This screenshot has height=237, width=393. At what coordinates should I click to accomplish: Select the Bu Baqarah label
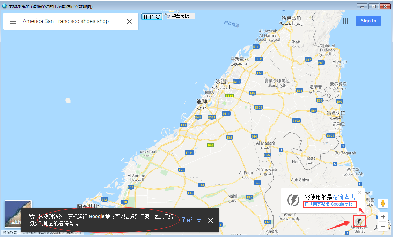click(x=345, y=153)
